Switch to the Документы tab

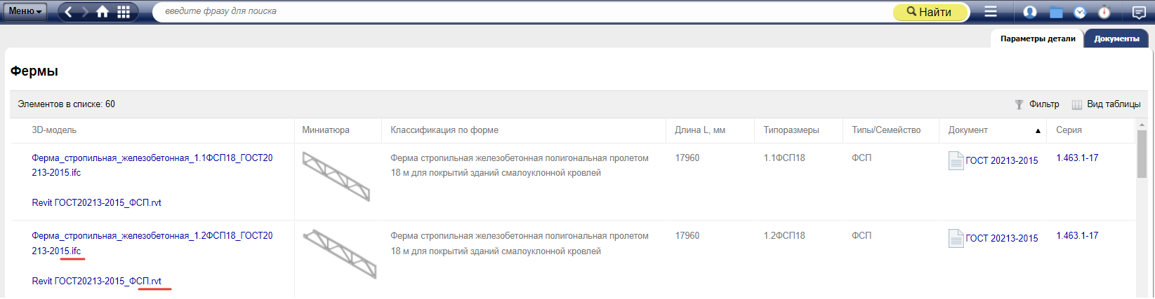coord(1116,39)
